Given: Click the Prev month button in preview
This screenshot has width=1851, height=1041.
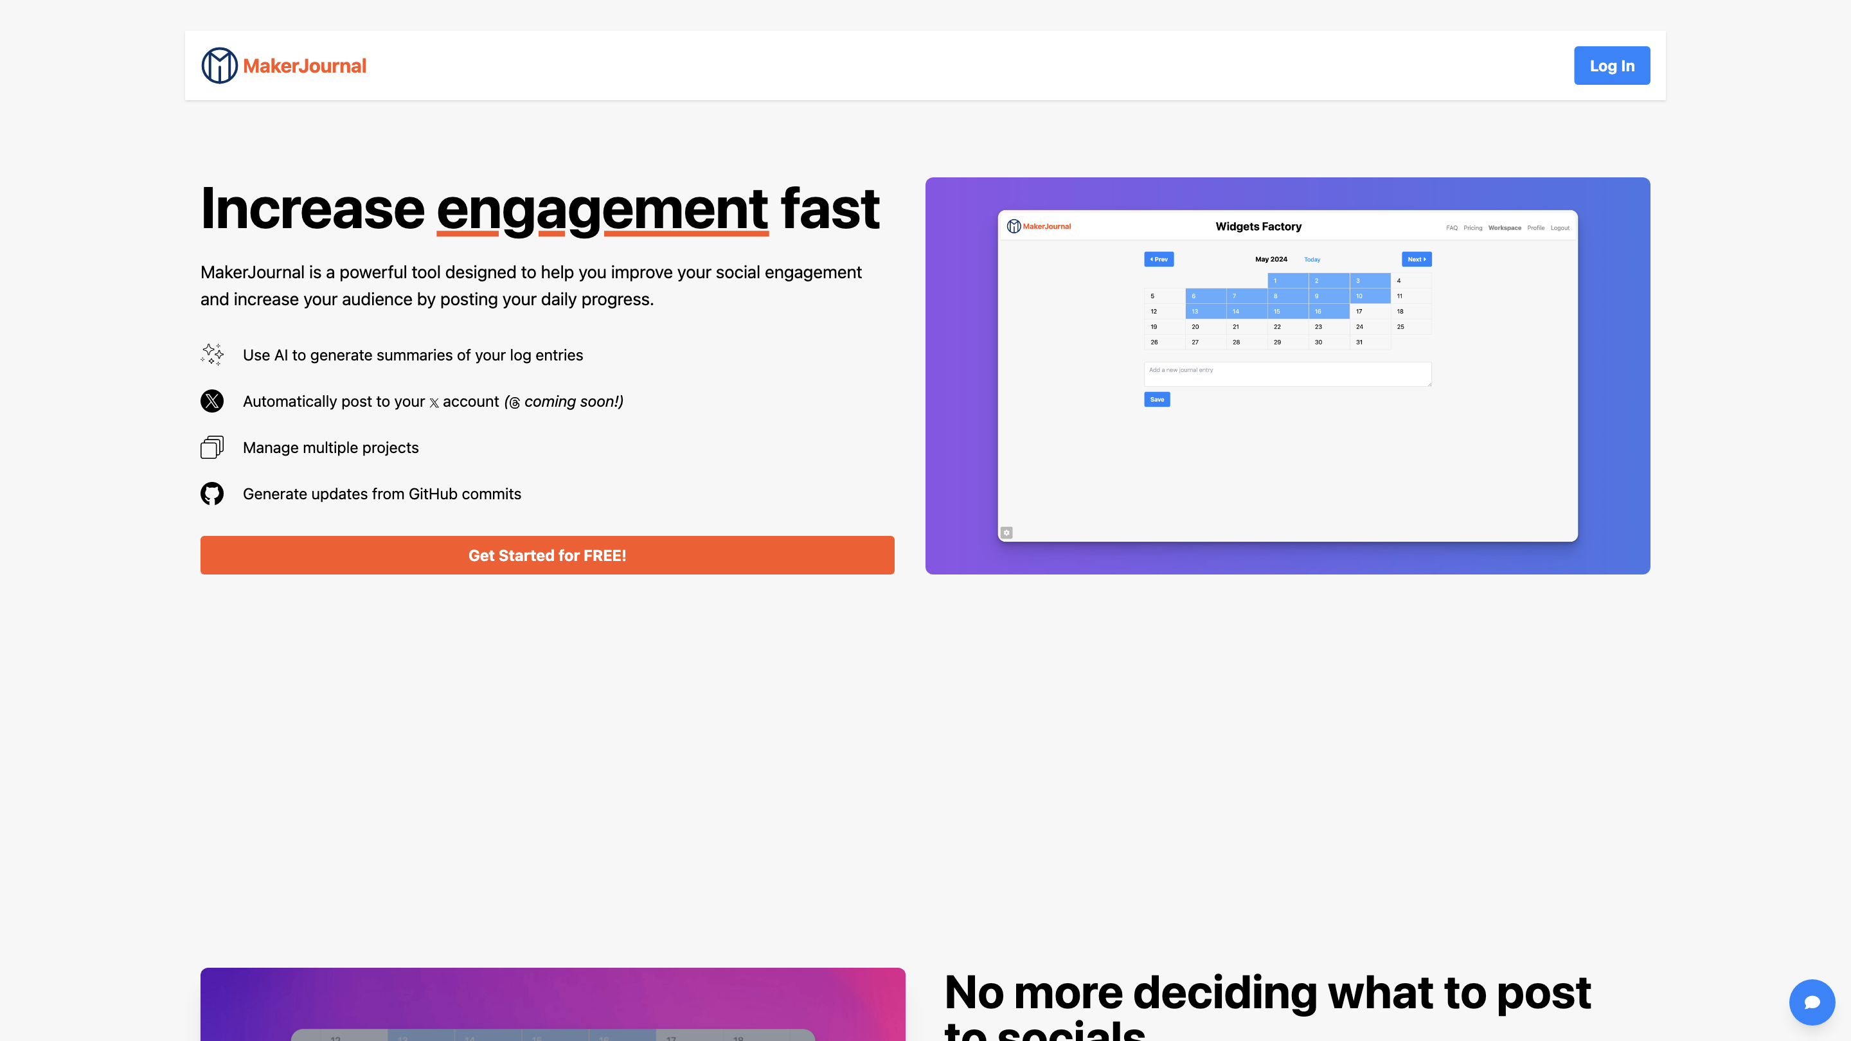Looking at the screenshot, I should pyautogui.click(x=1158, y=260).
